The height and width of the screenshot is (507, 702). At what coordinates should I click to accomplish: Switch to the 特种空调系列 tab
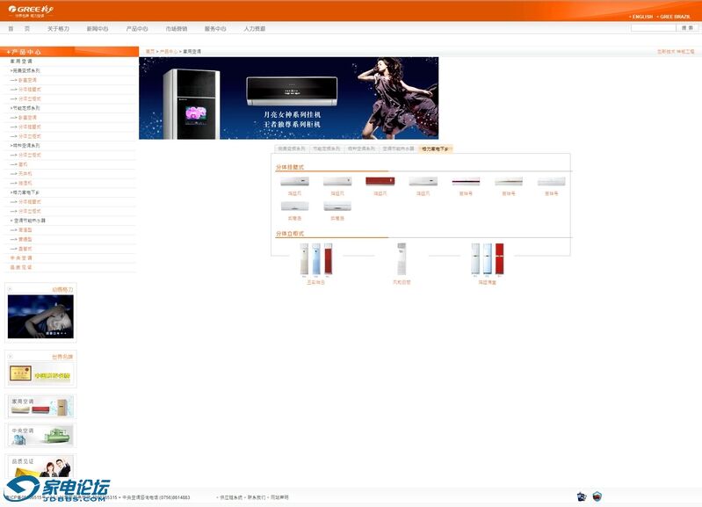pyautogui.click(x=361, y=148)
